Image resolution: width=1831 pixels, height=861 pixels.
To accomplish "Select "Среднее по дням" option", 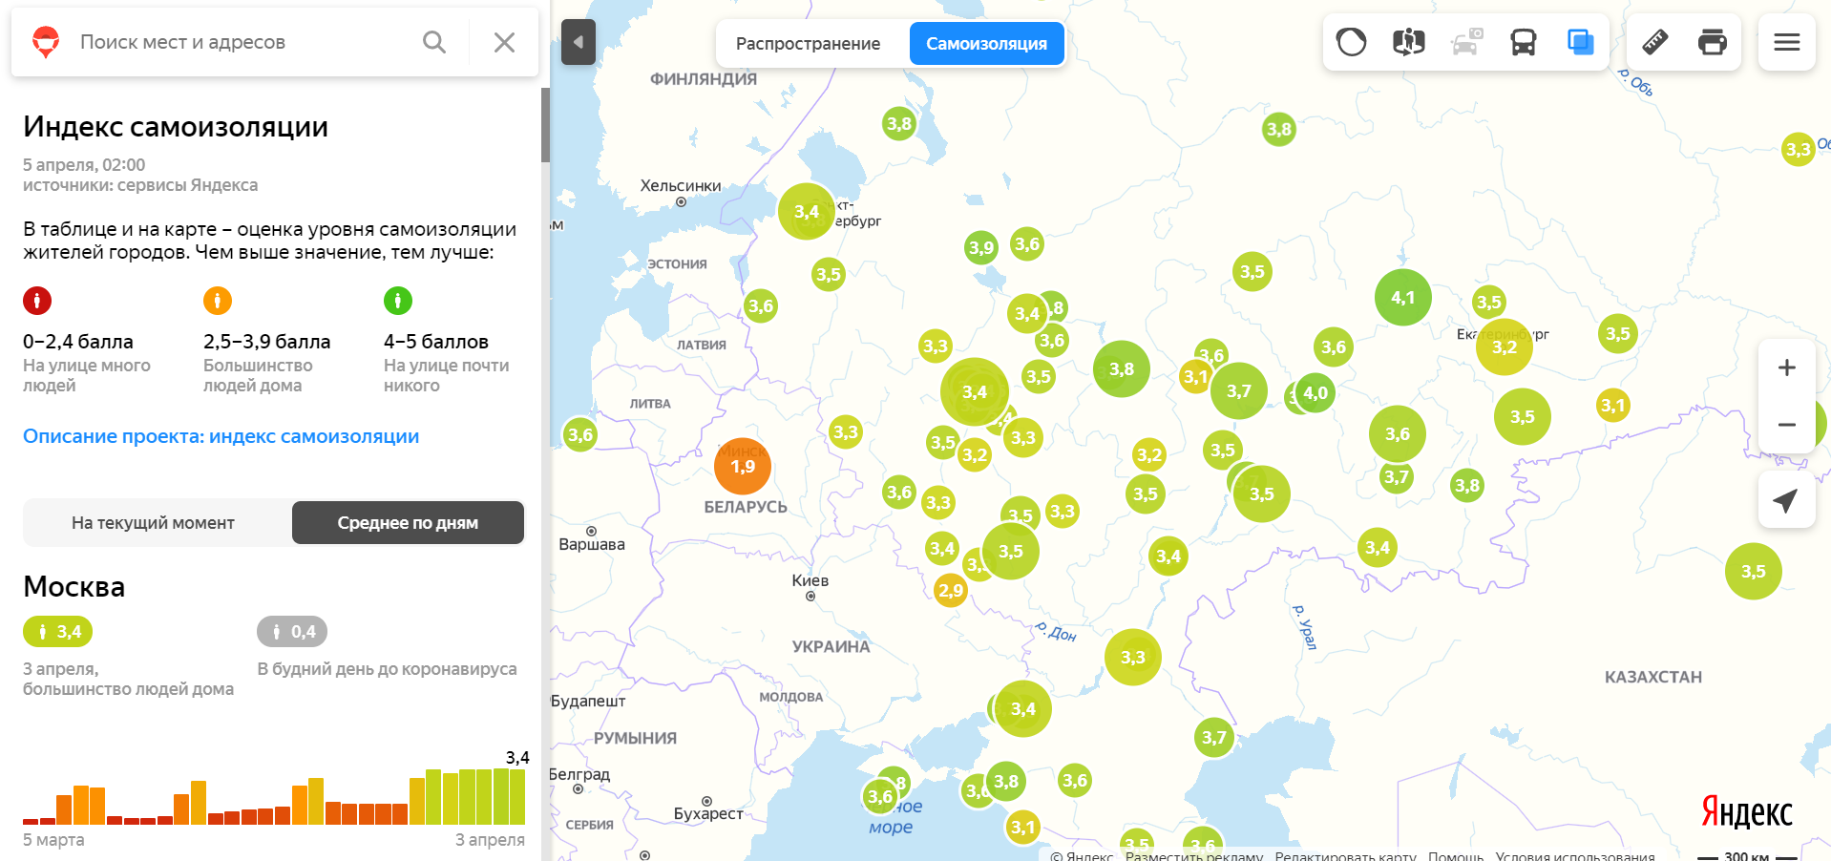I will pyautogui.click(x=408, y=523).
